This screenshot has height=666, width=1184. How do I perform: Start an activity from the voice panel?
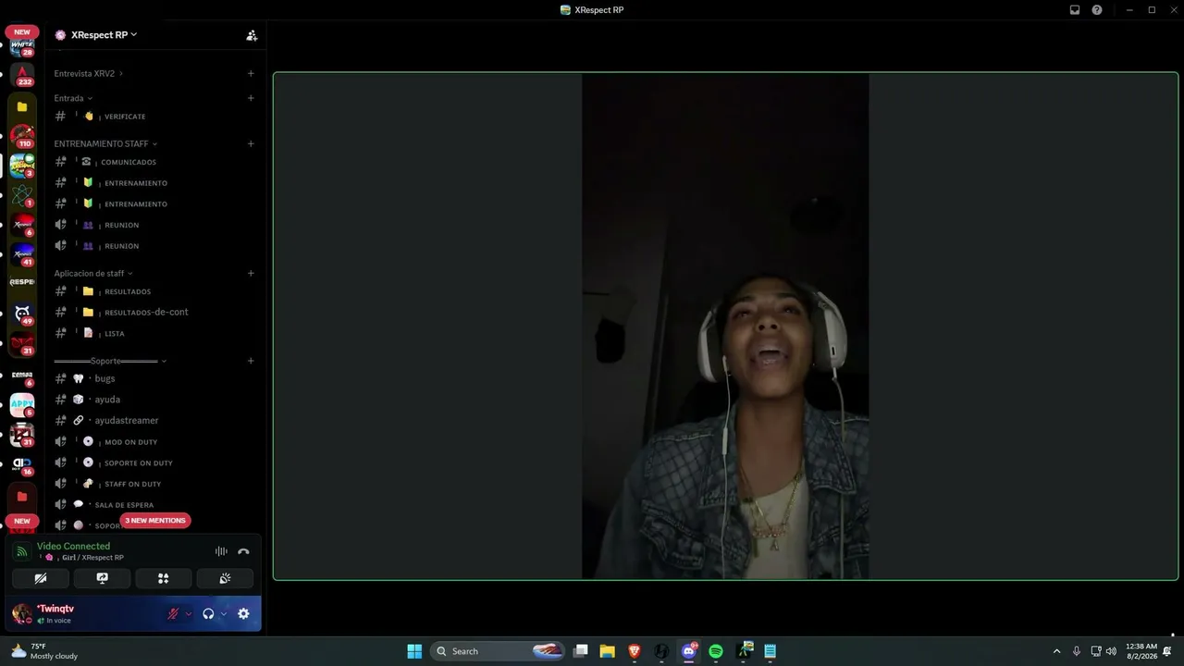coord(164,578)
